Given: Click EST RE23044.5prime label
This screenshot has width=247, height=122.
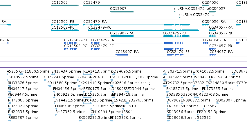Looking at the screenshot, I should point(140,89).
